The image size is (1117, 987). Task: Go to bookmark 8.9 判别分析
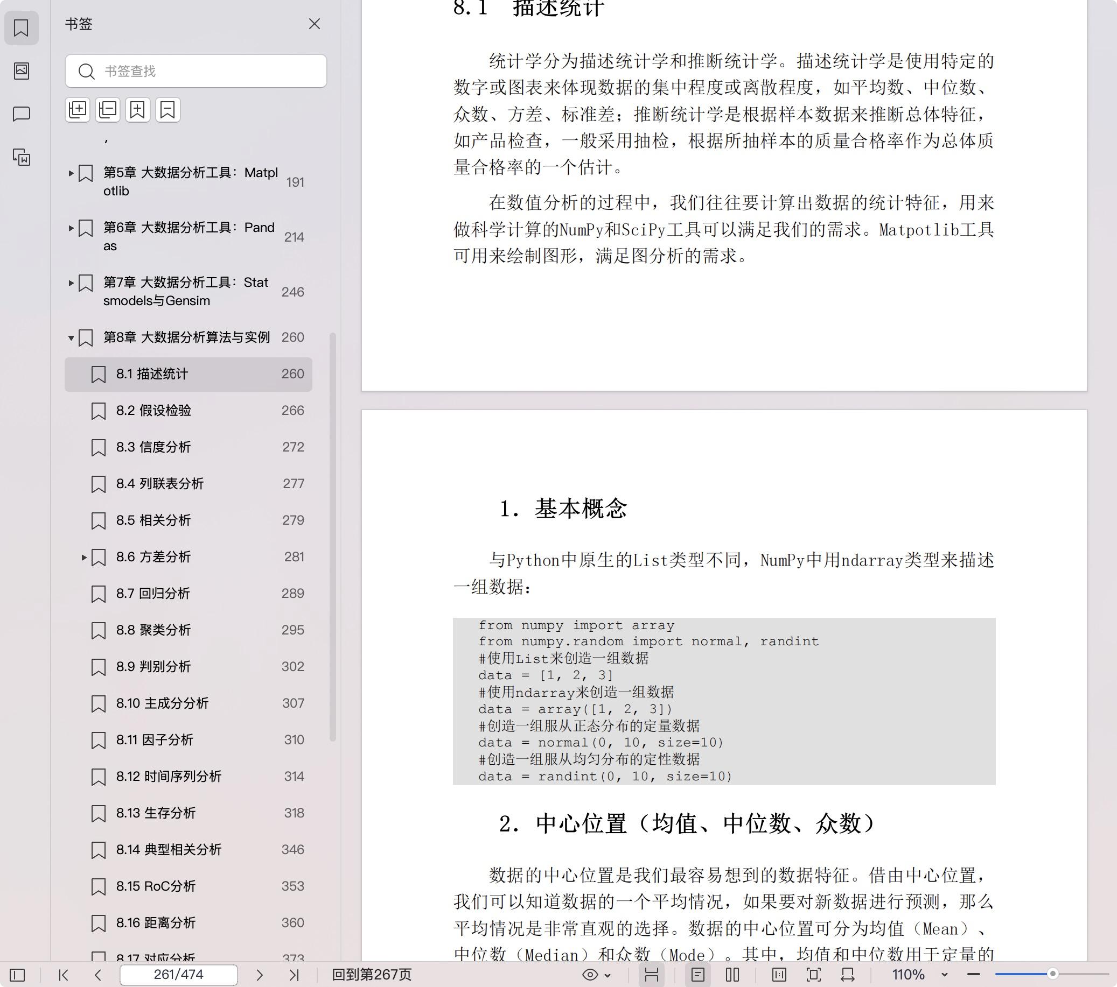pyautogui.click(x=189, y=667)
